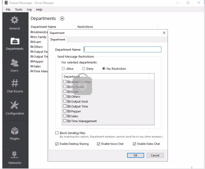Check the Pepper department checkbox
The image size is (205, 169).
[x=65, y=111]
